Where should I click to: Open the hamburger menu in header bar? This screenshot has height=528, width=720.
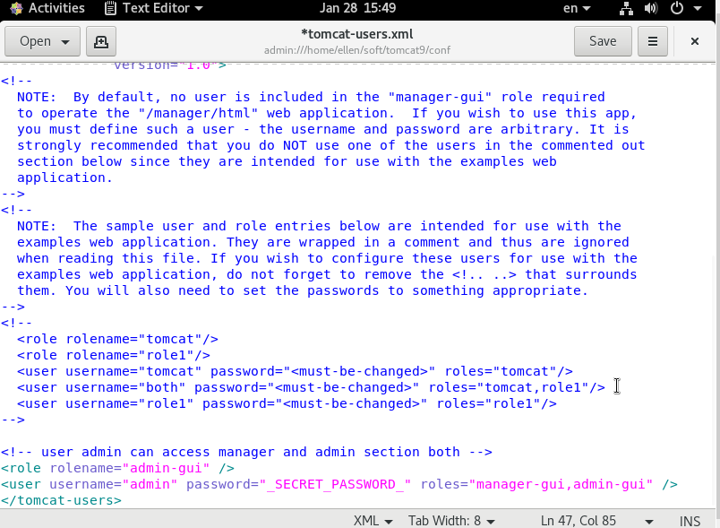point(653,41)
